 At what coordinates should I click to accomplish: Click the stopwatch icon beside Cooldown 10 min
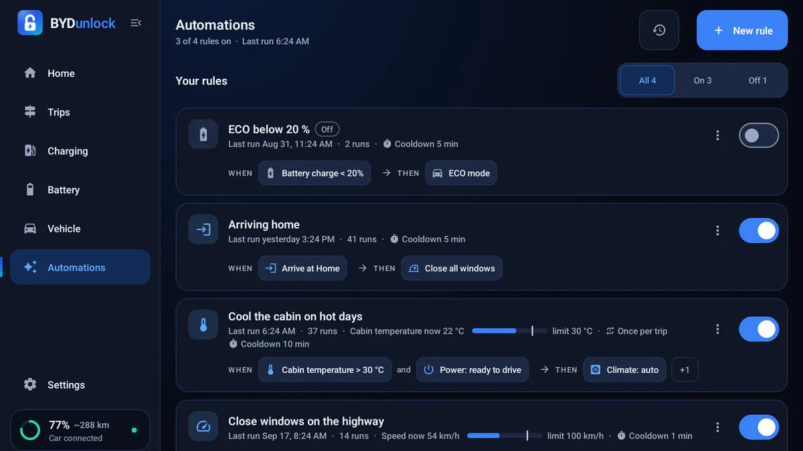click(233, 344)
